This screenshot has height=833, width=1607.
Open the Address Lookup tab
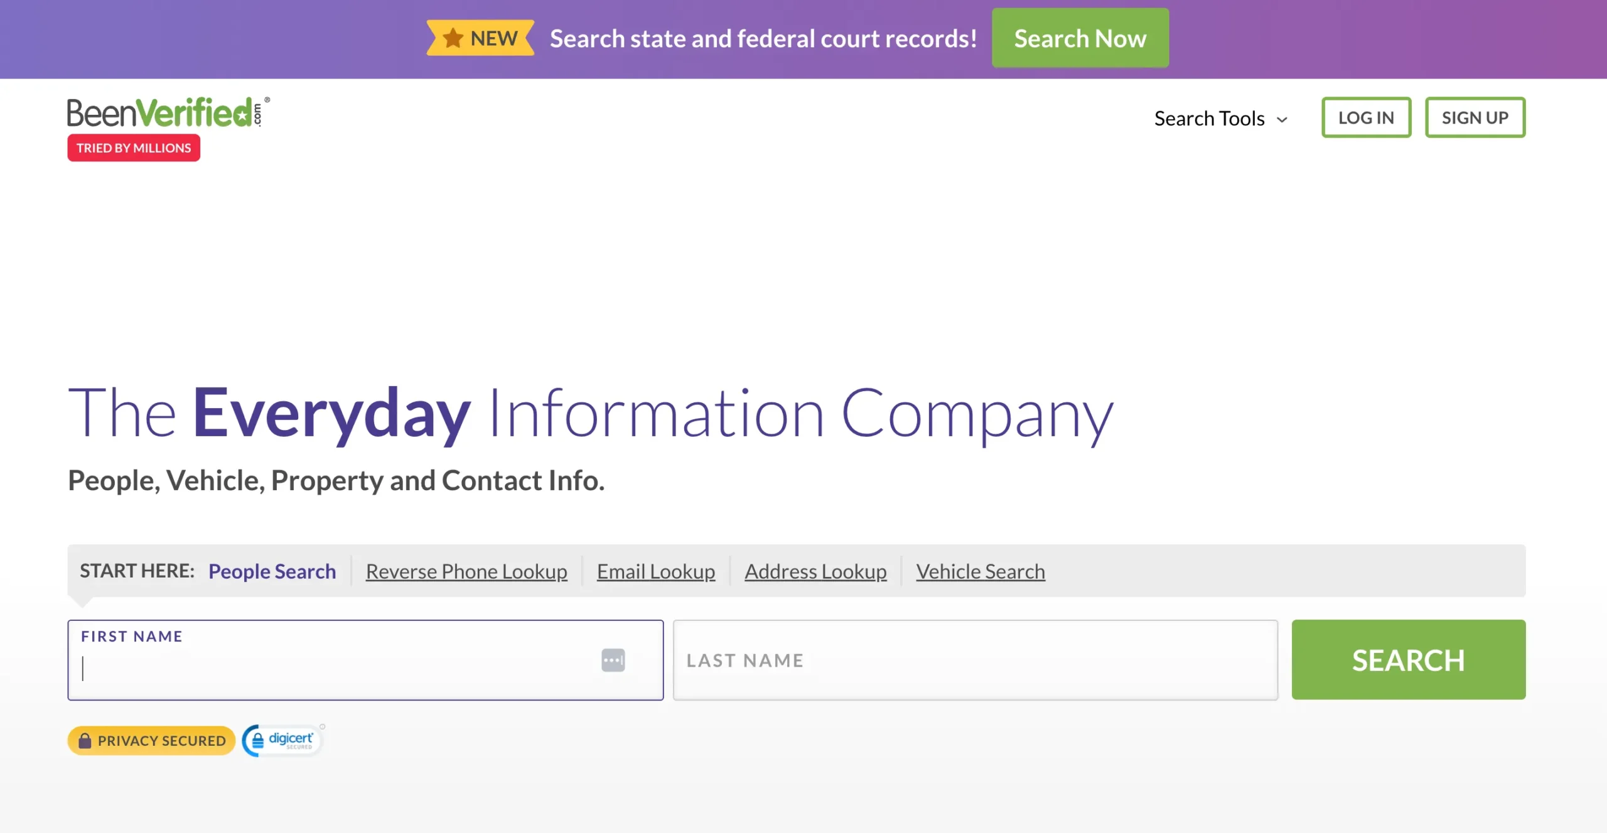tap(815, 571)
